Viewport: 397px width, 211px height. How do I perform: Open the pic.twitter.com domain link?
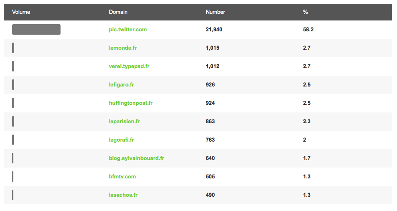click(128, 30)
